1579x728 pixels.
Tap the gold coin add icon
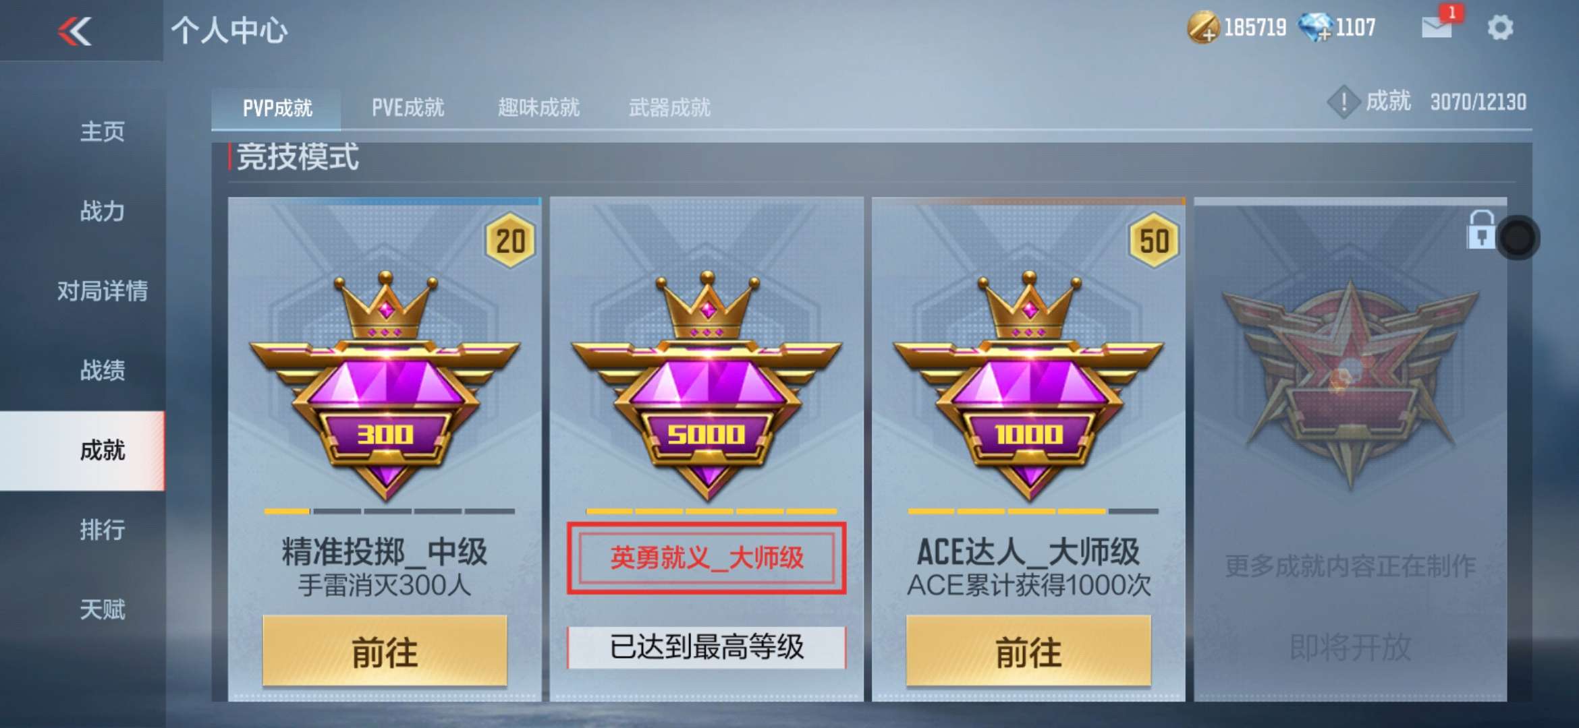click(x=1203, y=28)
